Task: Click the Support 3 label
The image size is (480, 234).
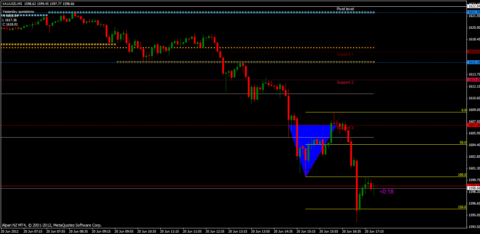Action: point(345,128)
